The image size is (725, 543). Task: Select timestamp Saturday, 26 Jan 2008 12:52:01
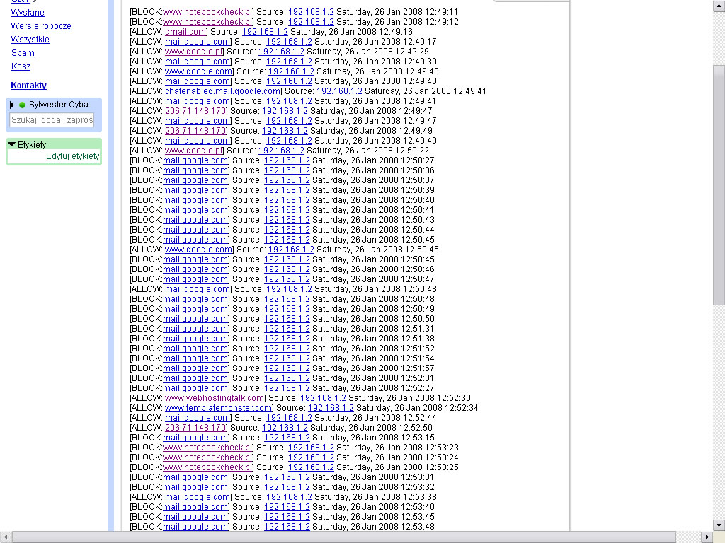(x=373, y=378)
